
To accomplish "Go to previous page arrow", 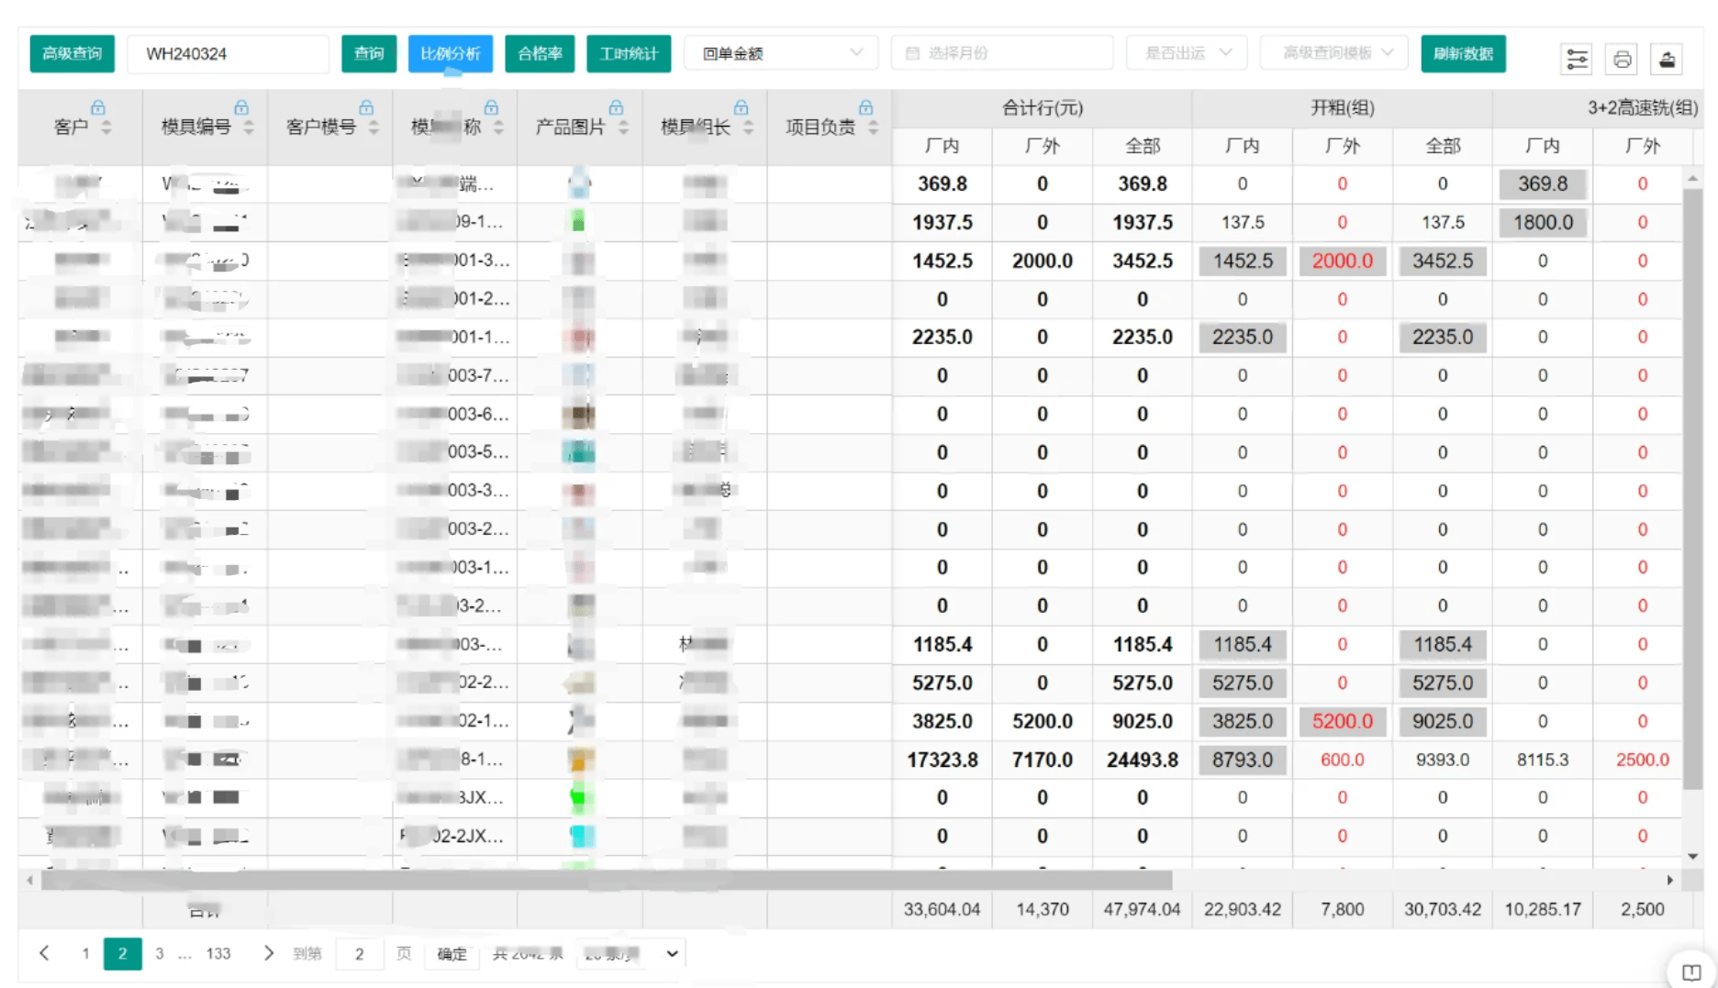I will 44,953.
